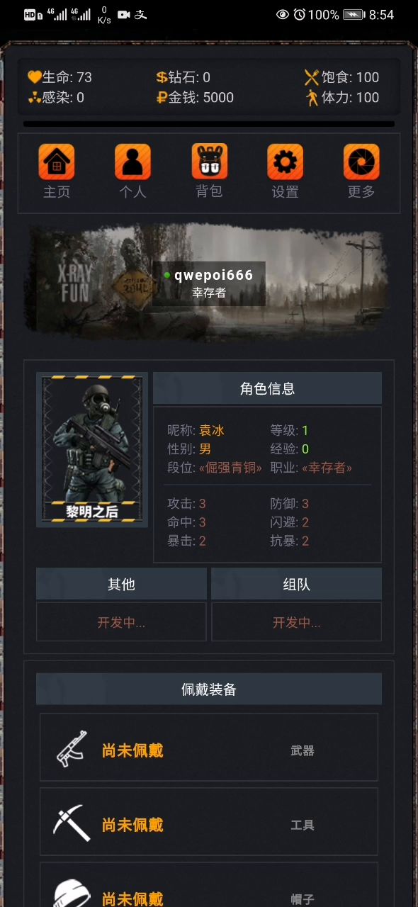The height and width of the screenshot is (907, 418).
Task: Tap the helmet hat slot icon
Action: coord(72,893)
